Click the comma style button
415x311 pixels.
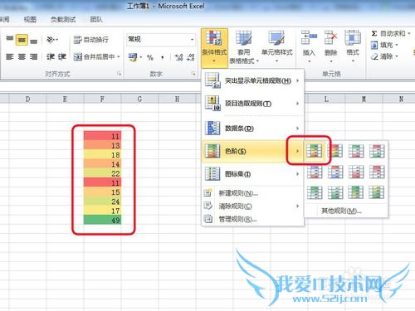[163, 57]
